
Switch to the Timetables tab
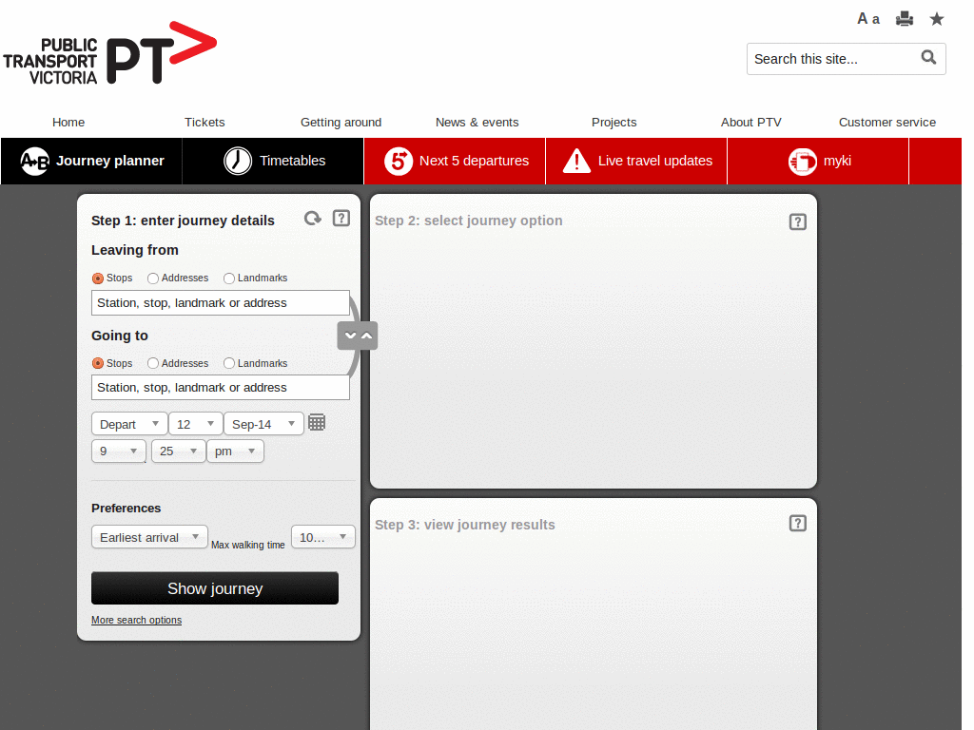273,162
